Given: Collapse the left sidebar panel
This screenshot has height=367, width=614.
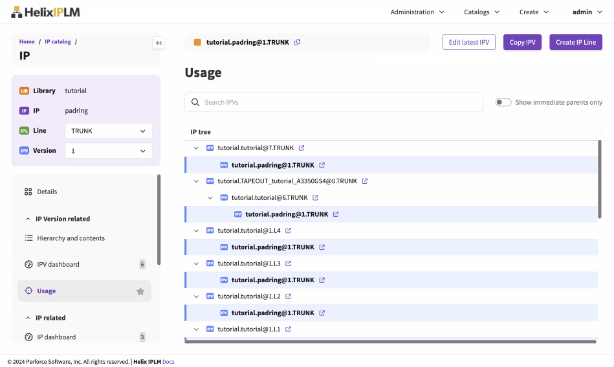Looking at the screenshot, I should (x=159, y=43).
